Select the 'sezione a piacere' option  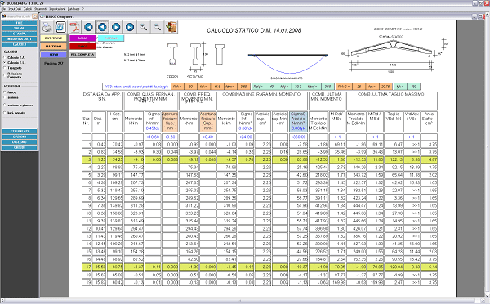pos(4,105)
